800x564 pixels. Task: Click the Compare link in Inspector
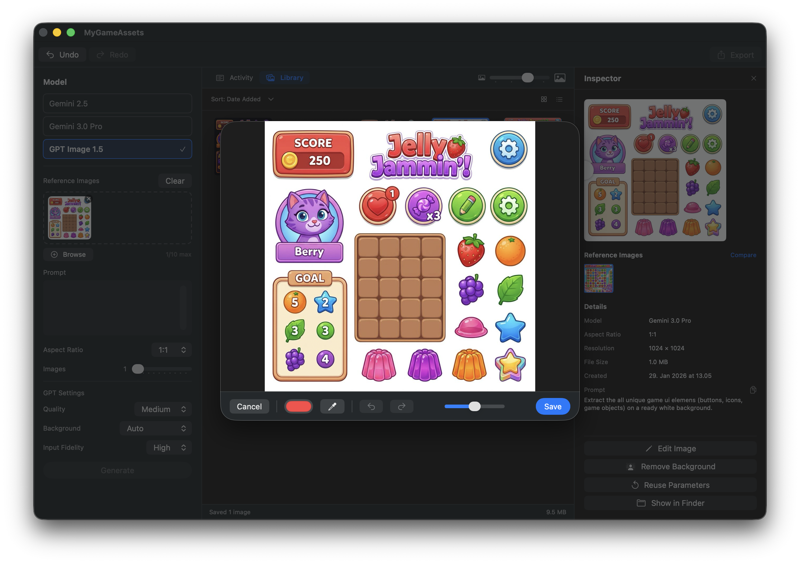tap(743, 255)
